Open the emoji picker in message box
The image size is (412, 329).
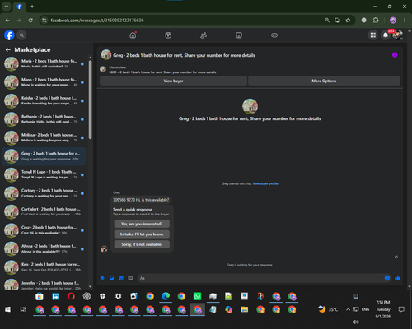[x=387, y=278]
